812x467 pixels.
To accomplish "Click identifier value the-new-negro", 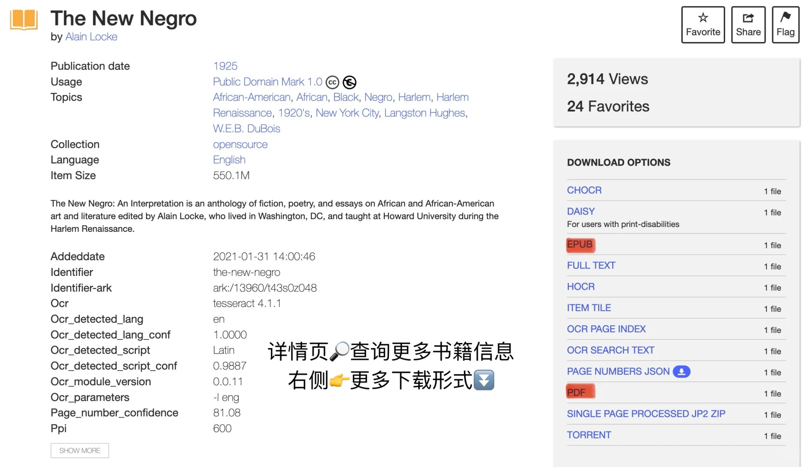I will click(247, 272).
